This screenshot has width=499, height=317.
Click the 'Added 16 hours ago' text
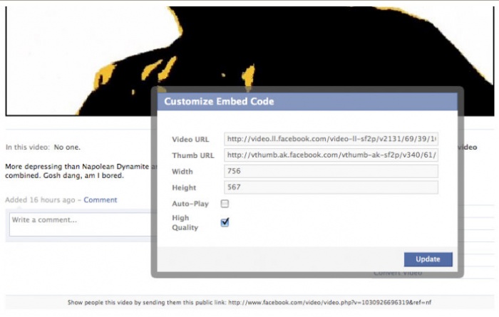pyautogui.click(x=40, y=200)
